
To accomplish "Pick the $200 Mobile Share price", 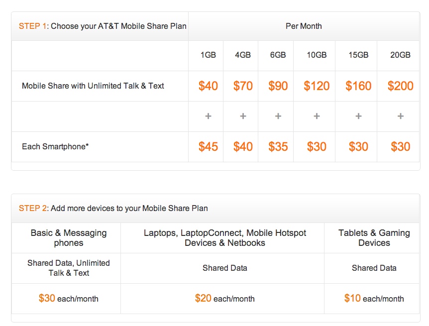I will coord(401,86).
